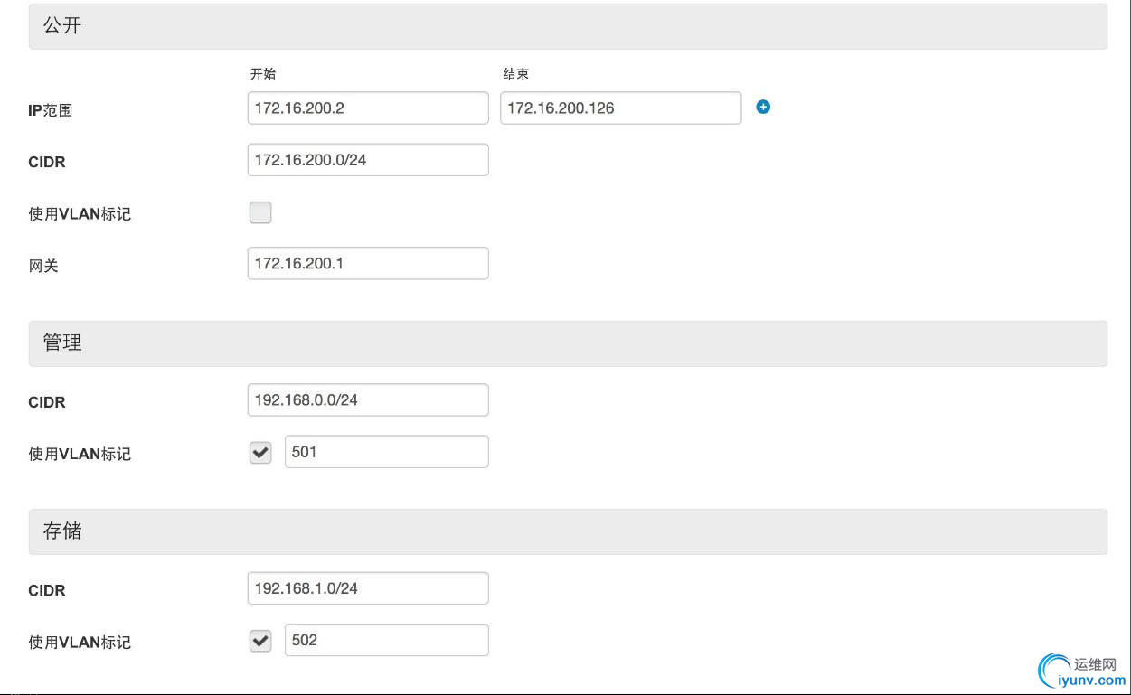
Task: Click the IP范围 label
Action: [x=51, y=110]
